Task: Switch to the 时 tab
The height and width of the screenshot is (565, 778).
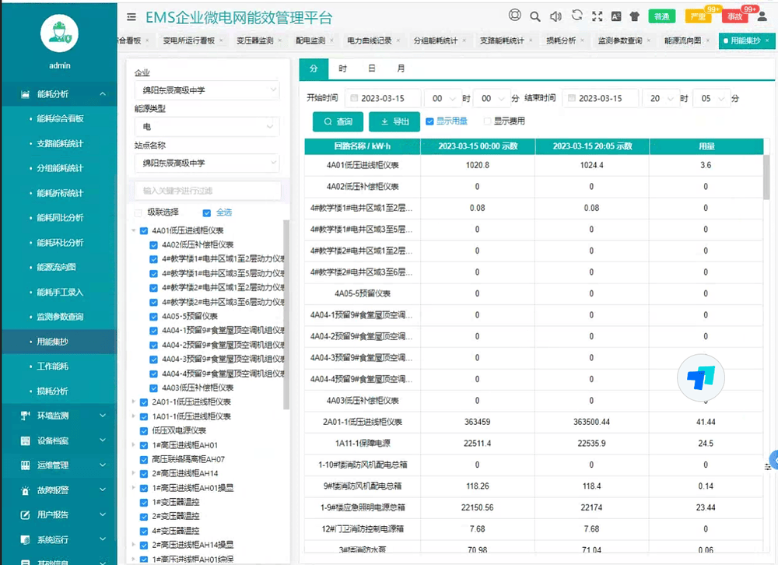Action: coord(342,68)
